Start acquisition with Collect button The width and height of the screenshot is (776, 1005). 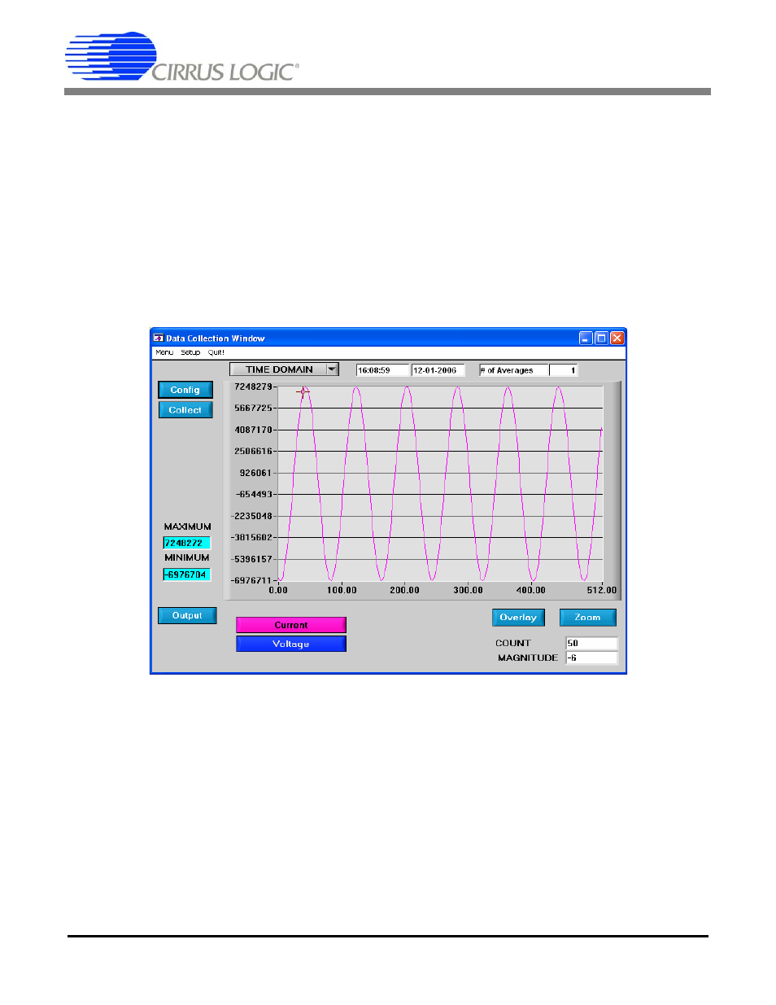coord(185,410)
